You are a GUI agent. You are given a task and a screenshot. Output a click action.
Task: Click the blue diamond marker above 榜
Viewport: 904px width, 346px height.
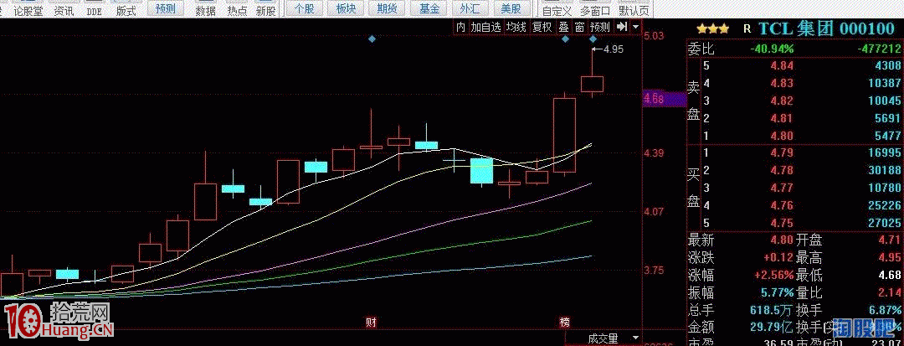(565, 39)
